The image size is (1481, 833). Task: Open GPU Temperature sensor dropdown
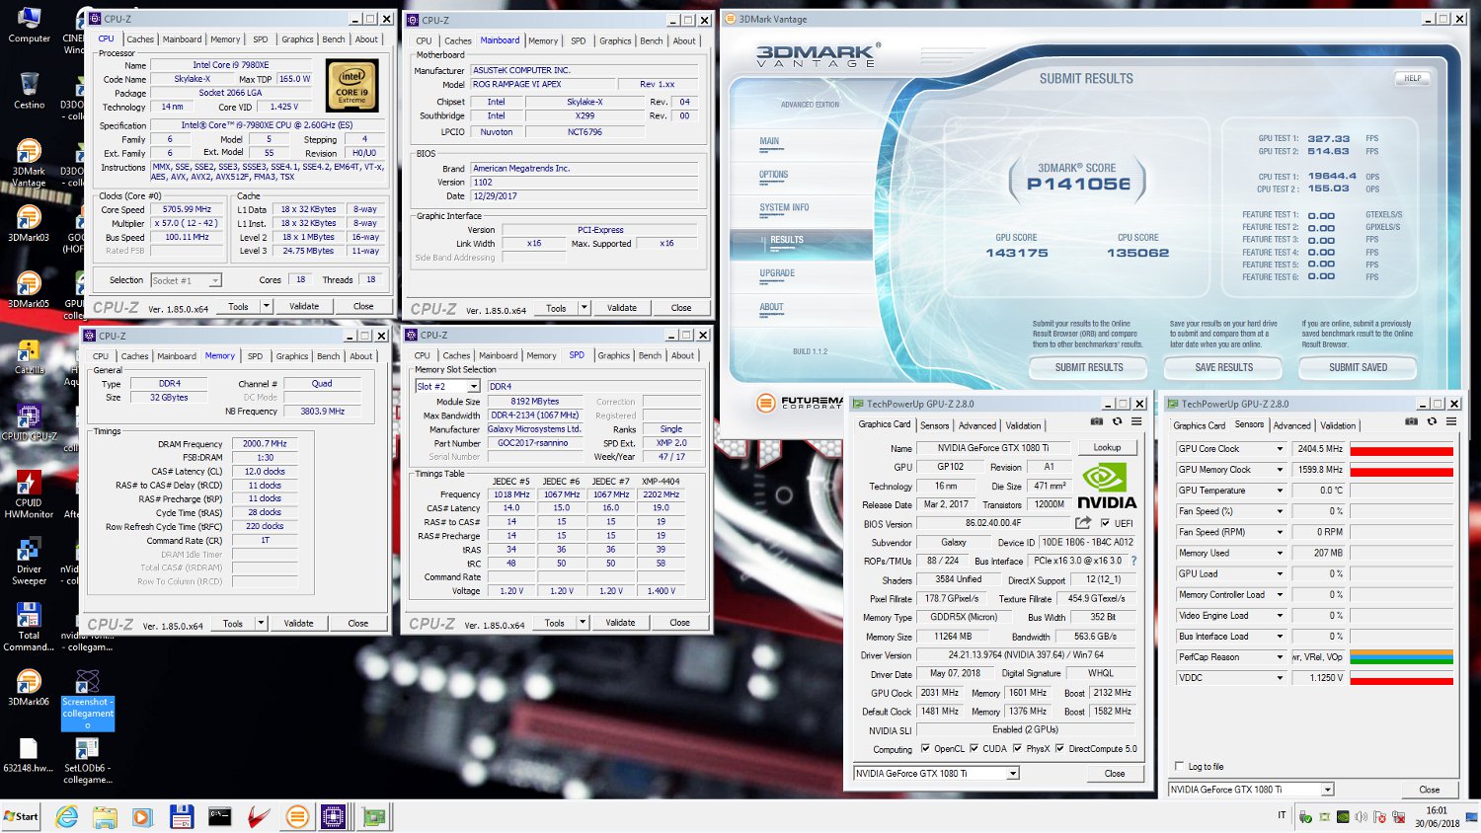pyautogui.click(x=1280, y=491)
